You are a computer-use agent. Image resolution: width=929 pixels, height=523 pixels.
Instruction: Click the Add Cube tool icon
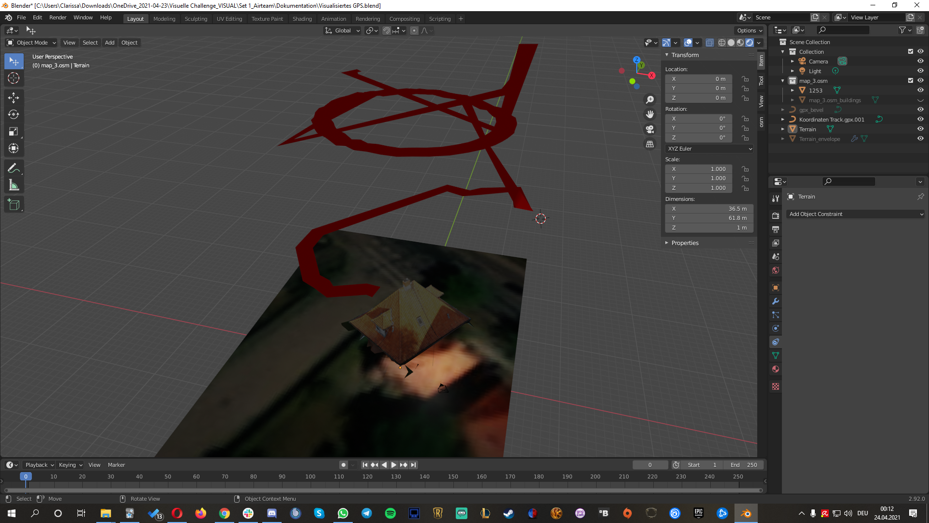click(x=14, y=205)
